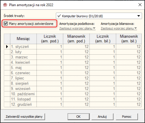Cancel using the Anuluj button
This screenshot has width=145, height=123.
click(102, 117)
